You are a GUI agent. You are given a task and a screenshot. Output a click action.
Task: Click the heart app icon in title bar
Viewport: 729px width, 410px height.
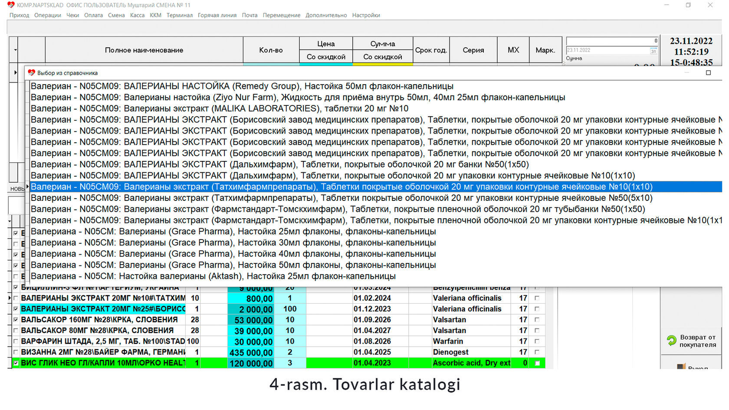pos(11,5)
